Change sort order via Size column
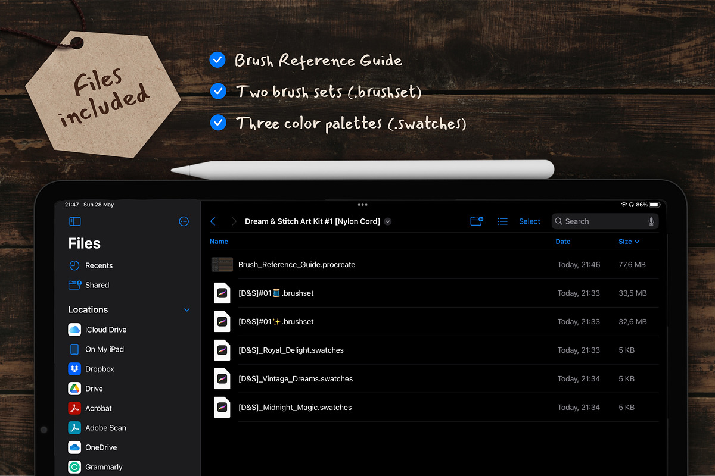Viewport: 715px width, 476px height. pyautogui.click(x=629, y=242)
